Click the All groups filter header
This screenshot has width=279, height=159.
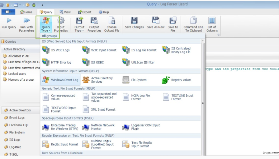point(49,36)
